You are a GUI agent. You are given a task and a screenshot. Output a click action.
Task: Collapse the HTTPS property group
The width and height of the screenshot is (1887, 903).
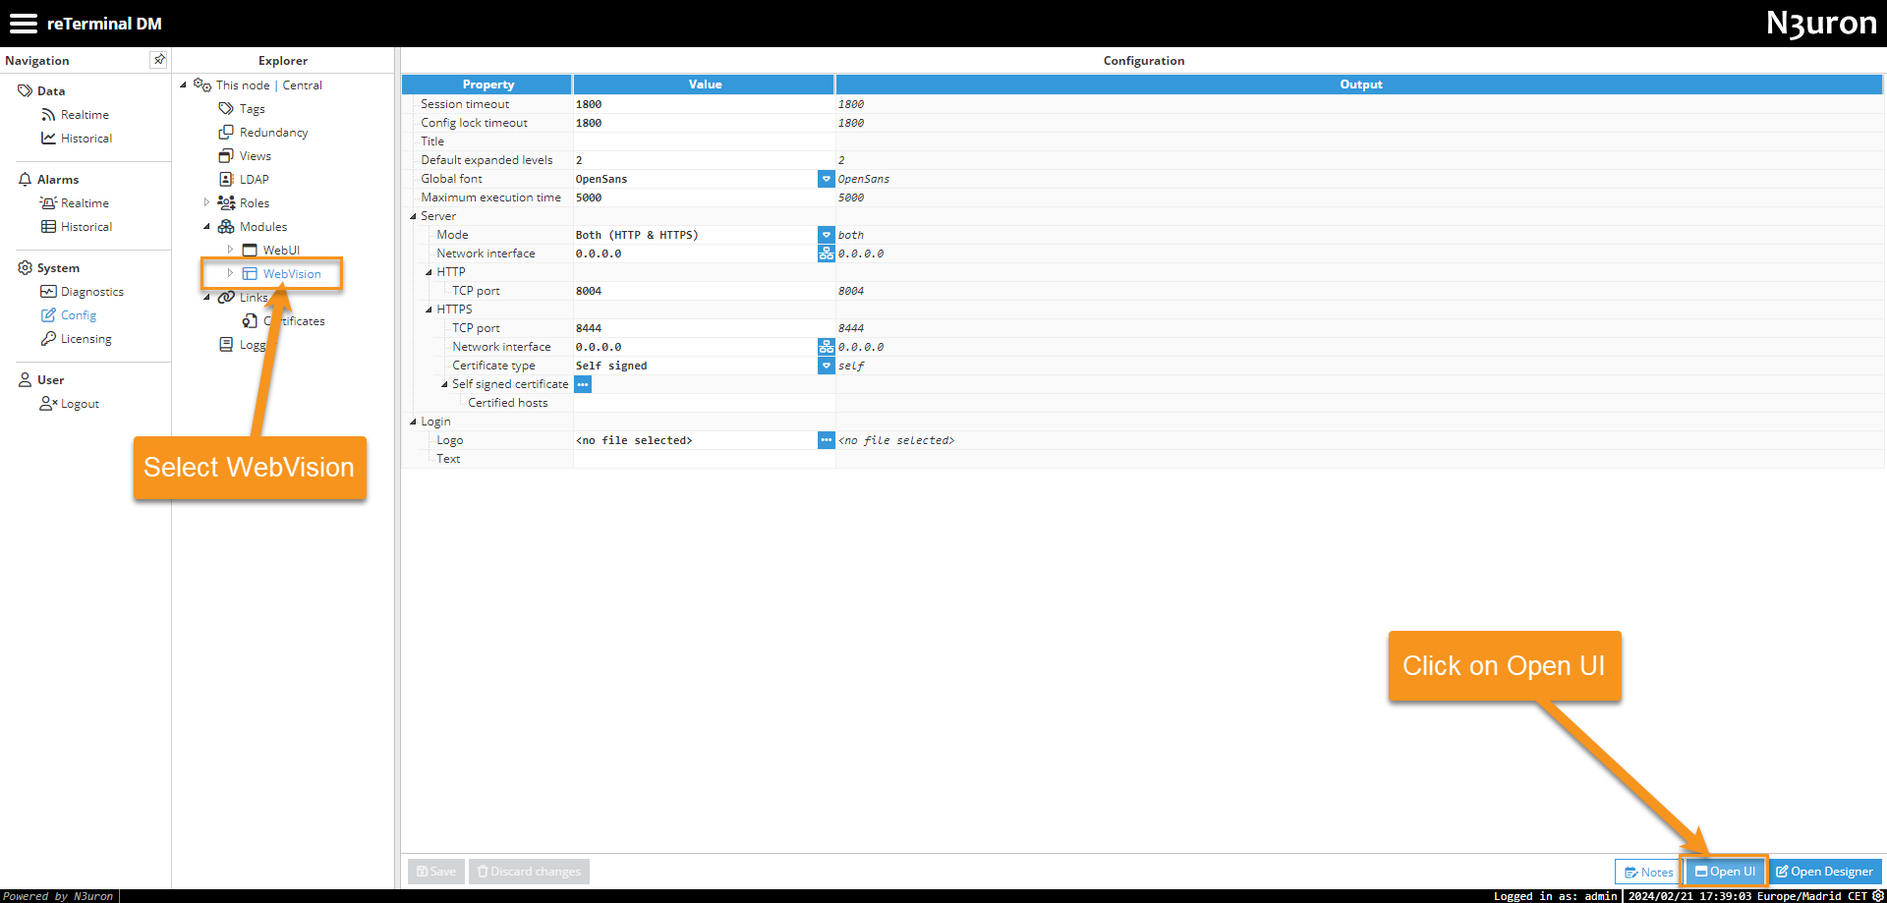point(429,310)
